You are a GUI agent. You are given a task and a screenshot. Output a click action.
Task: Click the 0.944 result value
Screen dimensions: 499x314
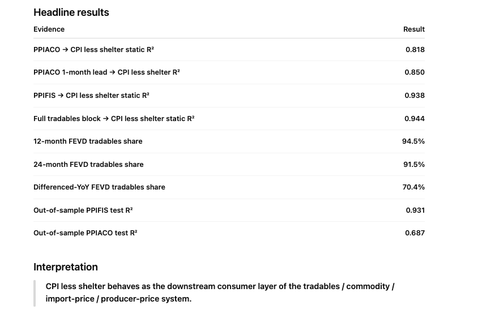click(x=415, y=119)
